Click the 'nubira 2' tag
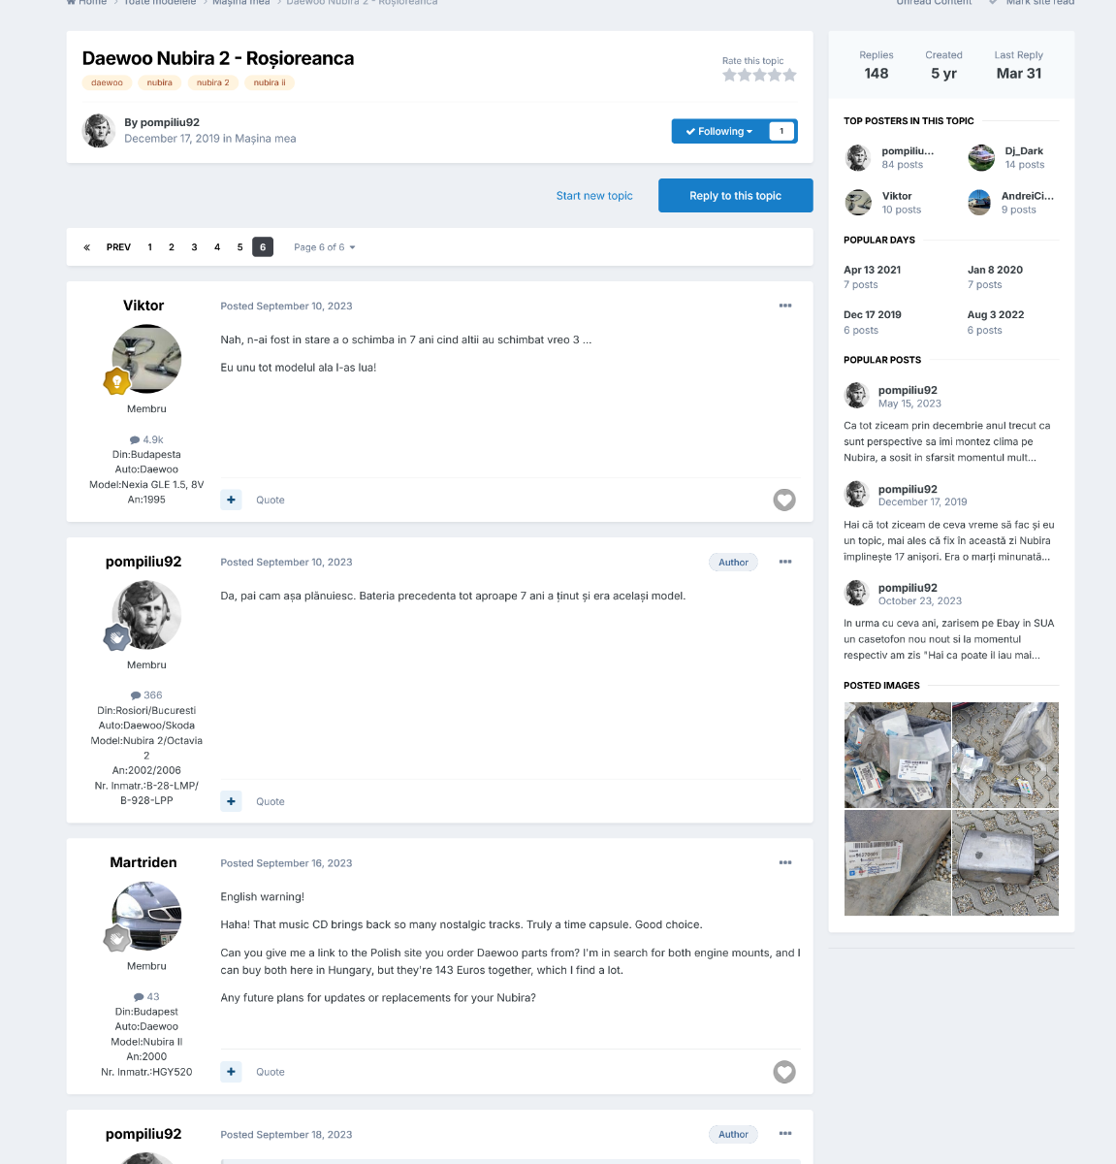This screenshot has width=1116, height=1164. tap(213, 82)
